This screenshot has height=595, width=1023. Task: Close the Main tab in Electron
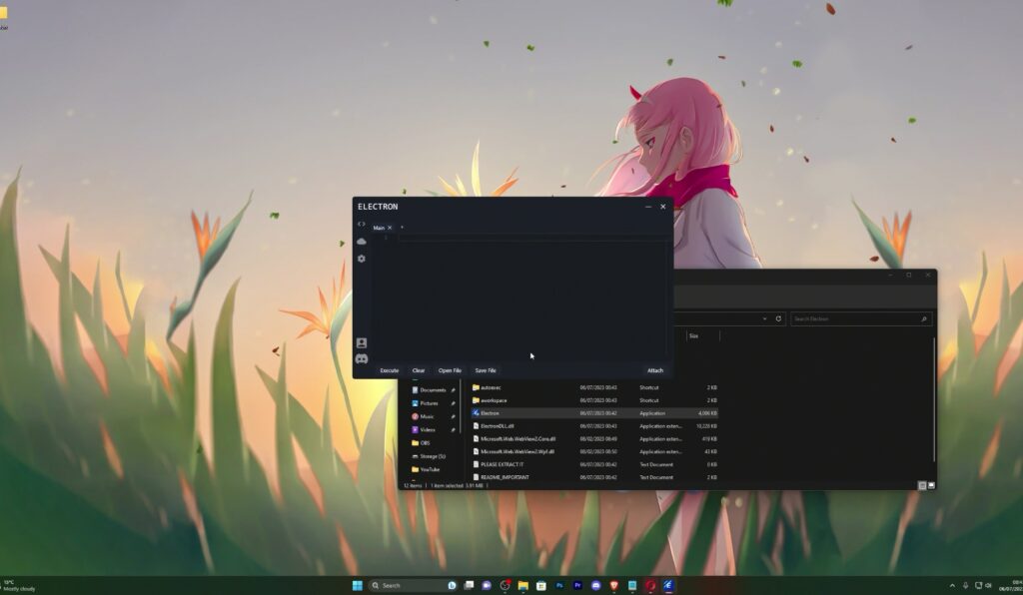tap(390, 228)
